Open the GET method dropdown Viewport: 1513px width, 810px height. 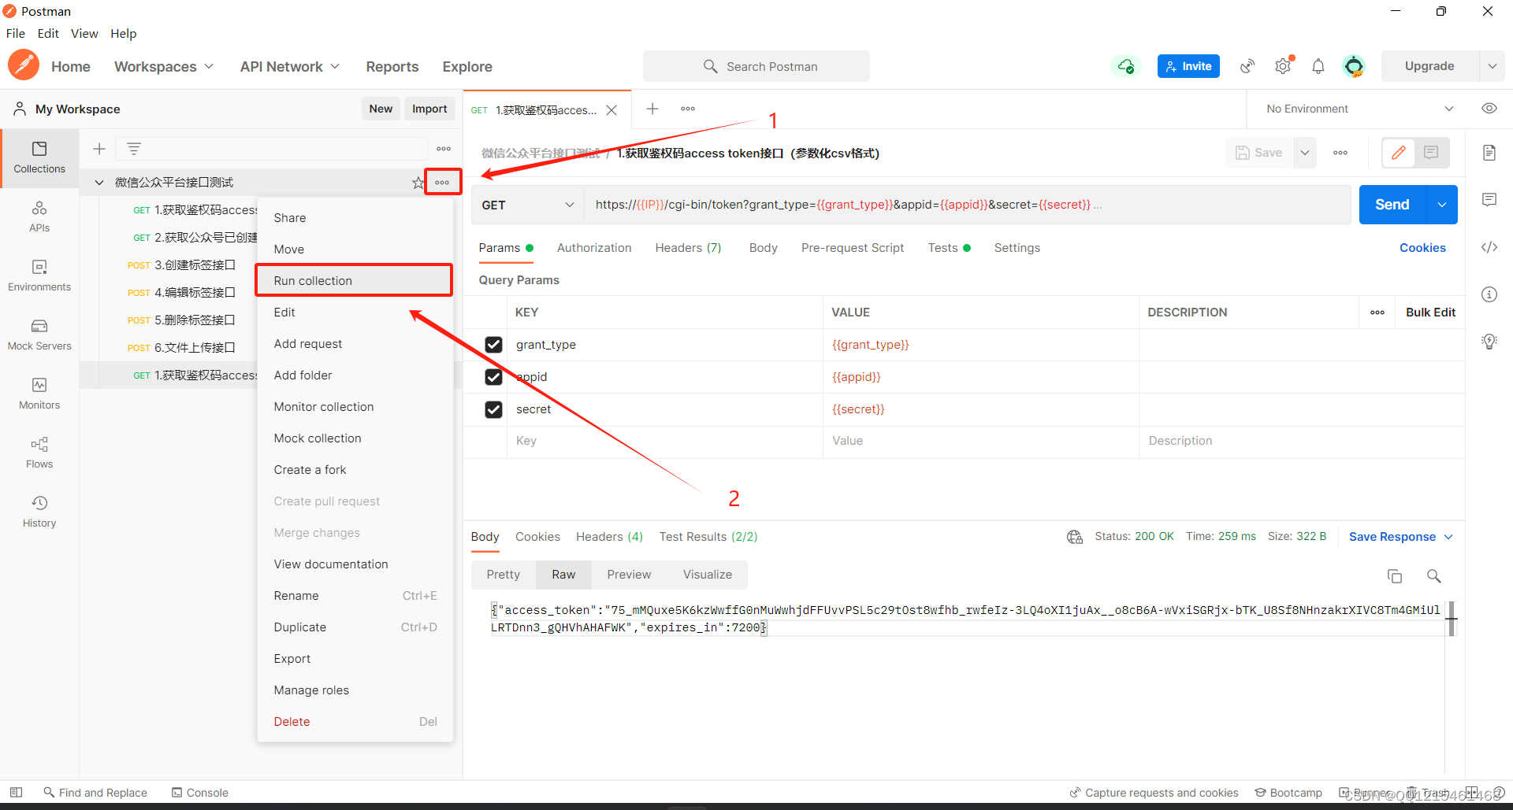[528, 205]
